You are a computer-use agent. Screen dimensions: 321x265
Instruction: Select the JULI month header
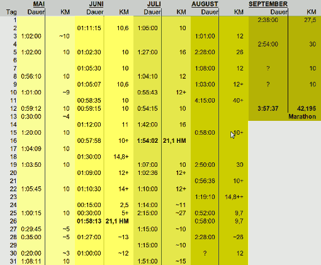pos(154,4)
